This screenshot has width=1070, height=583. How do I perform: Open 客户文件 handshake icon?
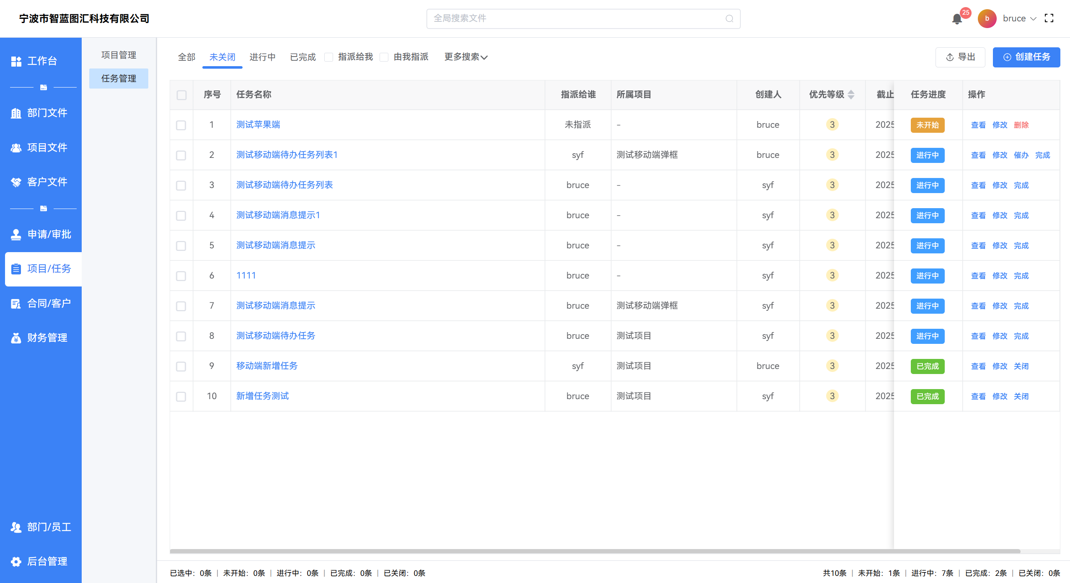coord(16,182)
